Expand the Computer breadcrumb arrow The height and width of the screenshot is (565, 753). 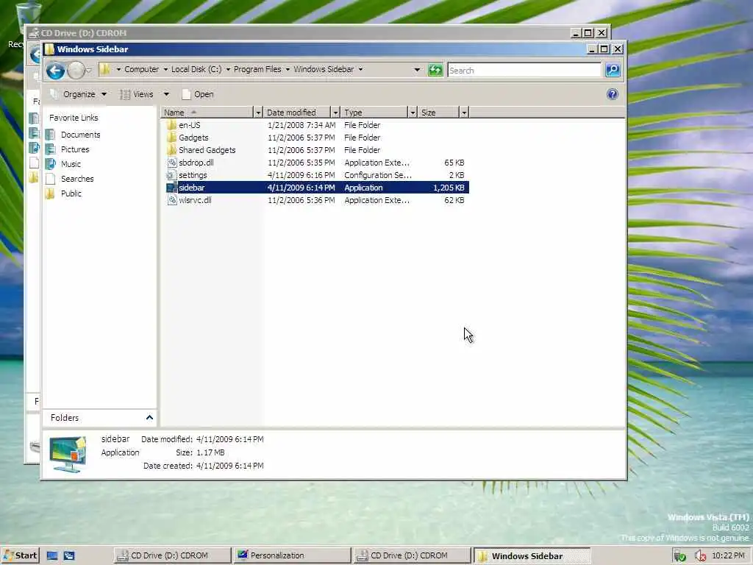pos(165,70)
